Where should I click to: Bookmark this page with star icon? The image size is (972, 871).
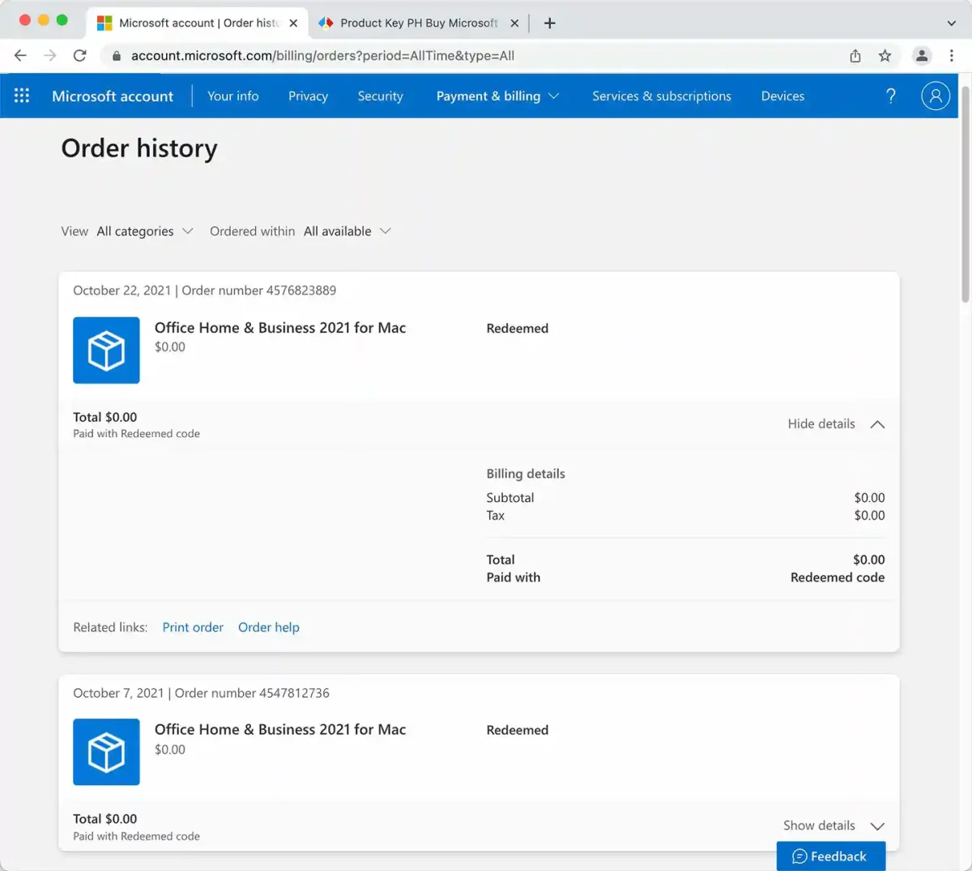(885, 55)
